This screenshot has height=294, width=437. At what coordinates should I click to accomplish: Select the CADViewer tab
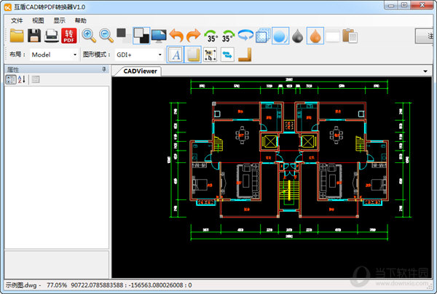coord(140,71)
